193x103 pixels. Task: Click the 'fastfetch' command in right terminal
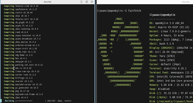pos(135,11)
